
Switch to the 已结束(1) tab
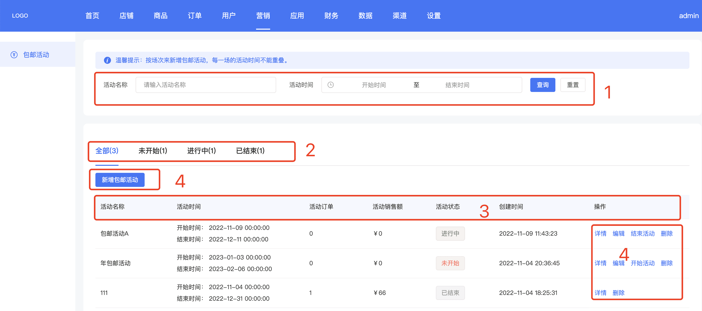(250, 151)
